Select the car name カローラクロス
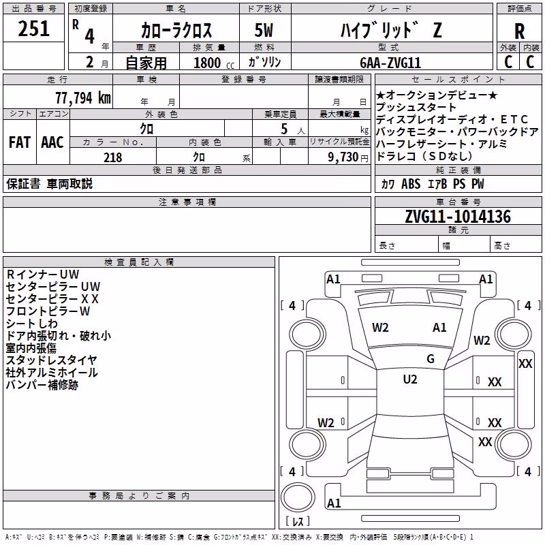Screen dimensions: 545x545 click(176, 31)
